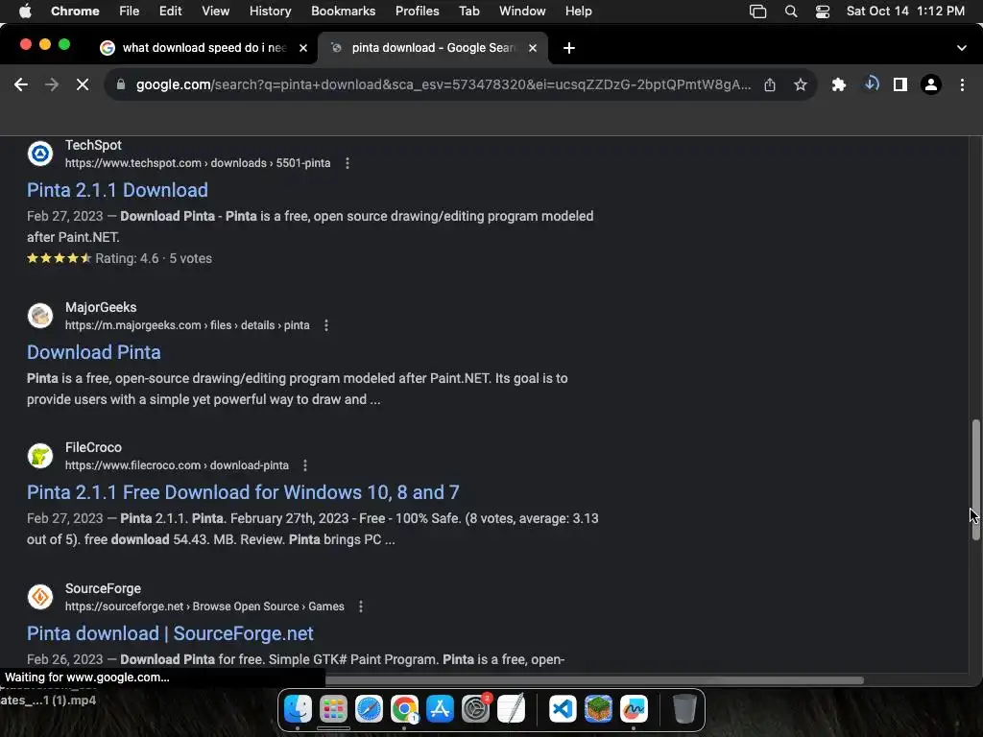
Task: Click the address bar URL field
Action: (443, 84)
